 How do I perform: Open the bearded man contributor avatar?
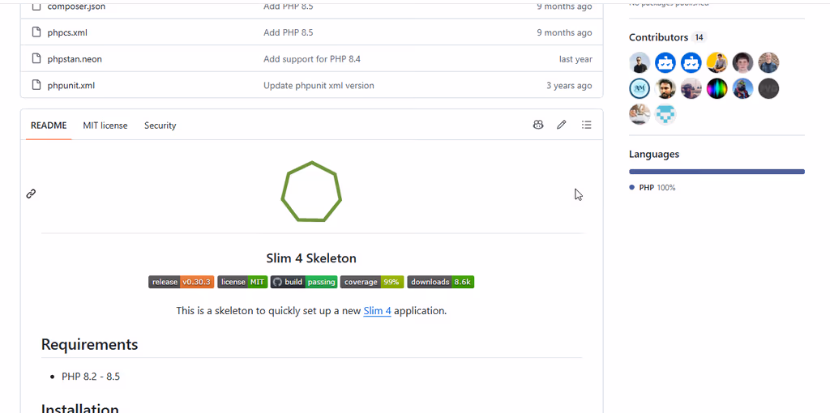(665, 89)
